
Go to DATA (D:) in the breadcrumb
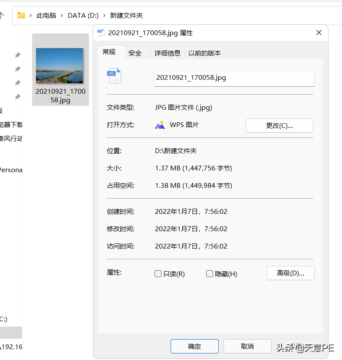coord(83,15)
